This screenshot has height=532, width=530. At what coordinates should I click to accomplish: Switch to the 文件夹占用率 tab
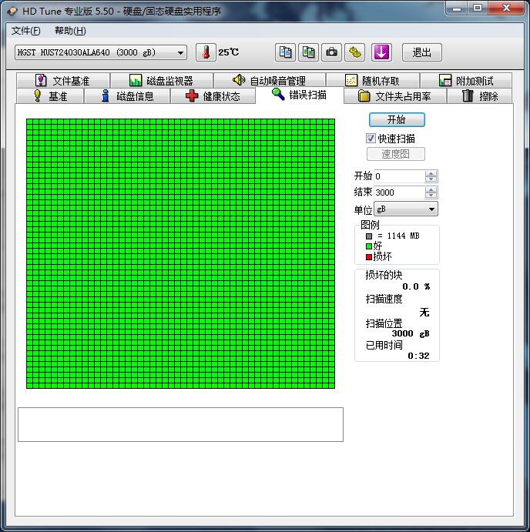click(x=395, y=96)
